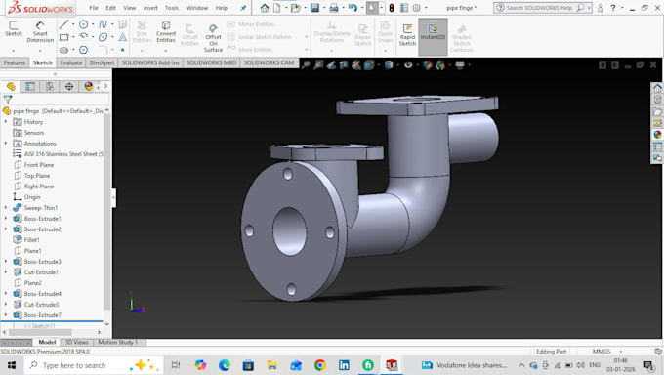This screenshot has width=664, height=375.
Task: Expand the Cut-Extrude1 feature
Action: click(6, 272)
